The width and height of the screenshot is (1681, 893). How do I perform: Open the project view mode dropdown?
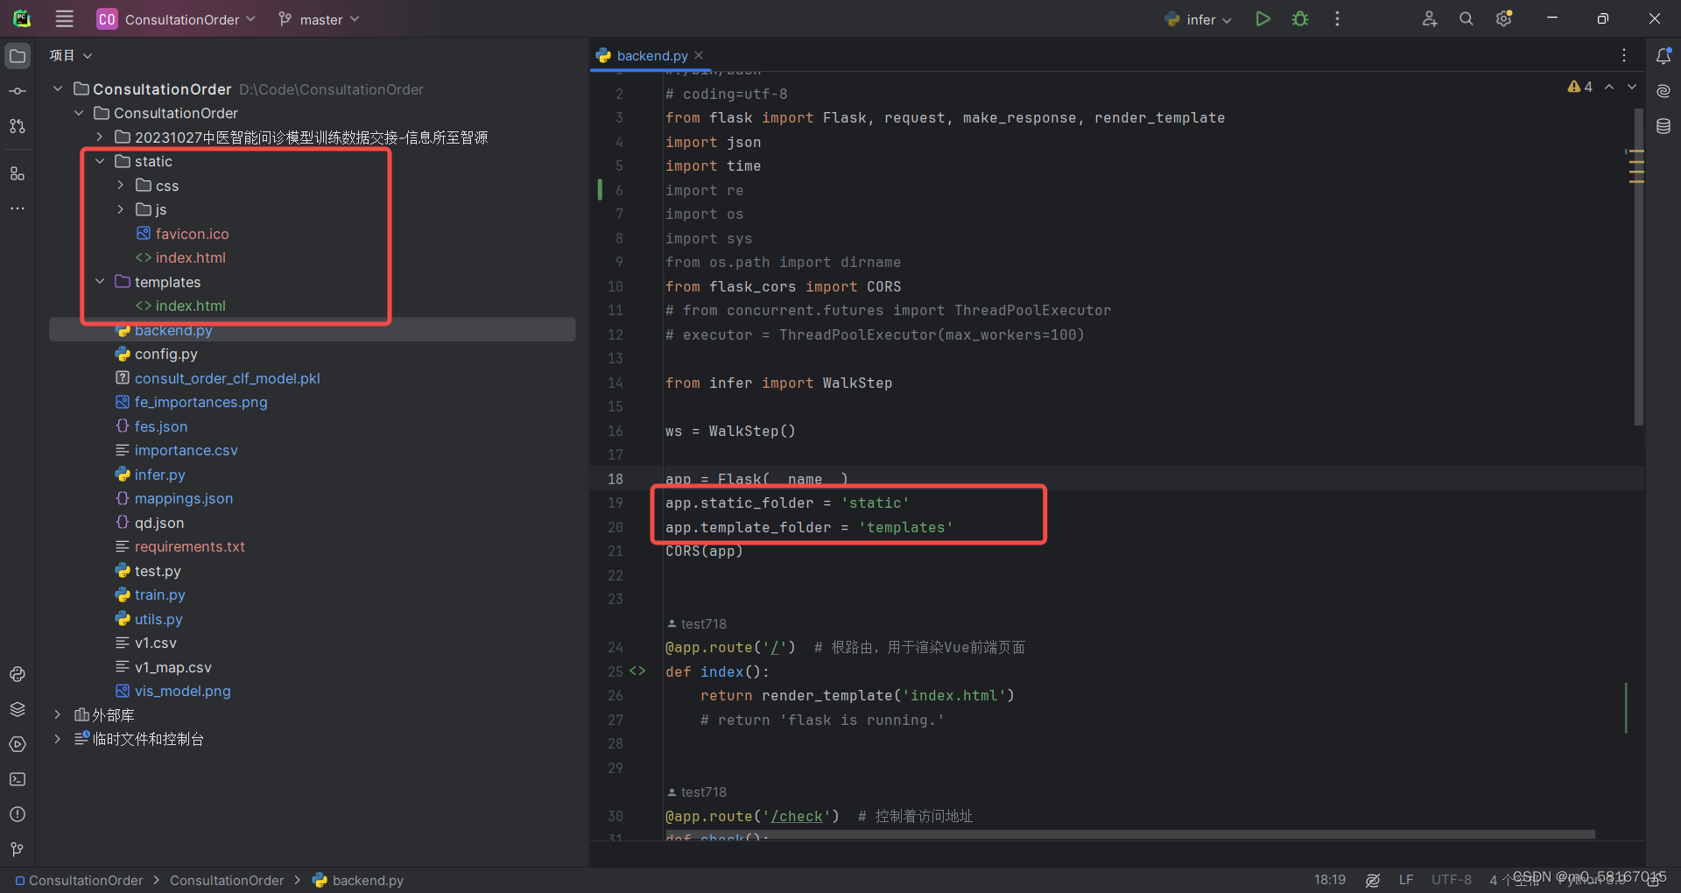tap(71, 55)
